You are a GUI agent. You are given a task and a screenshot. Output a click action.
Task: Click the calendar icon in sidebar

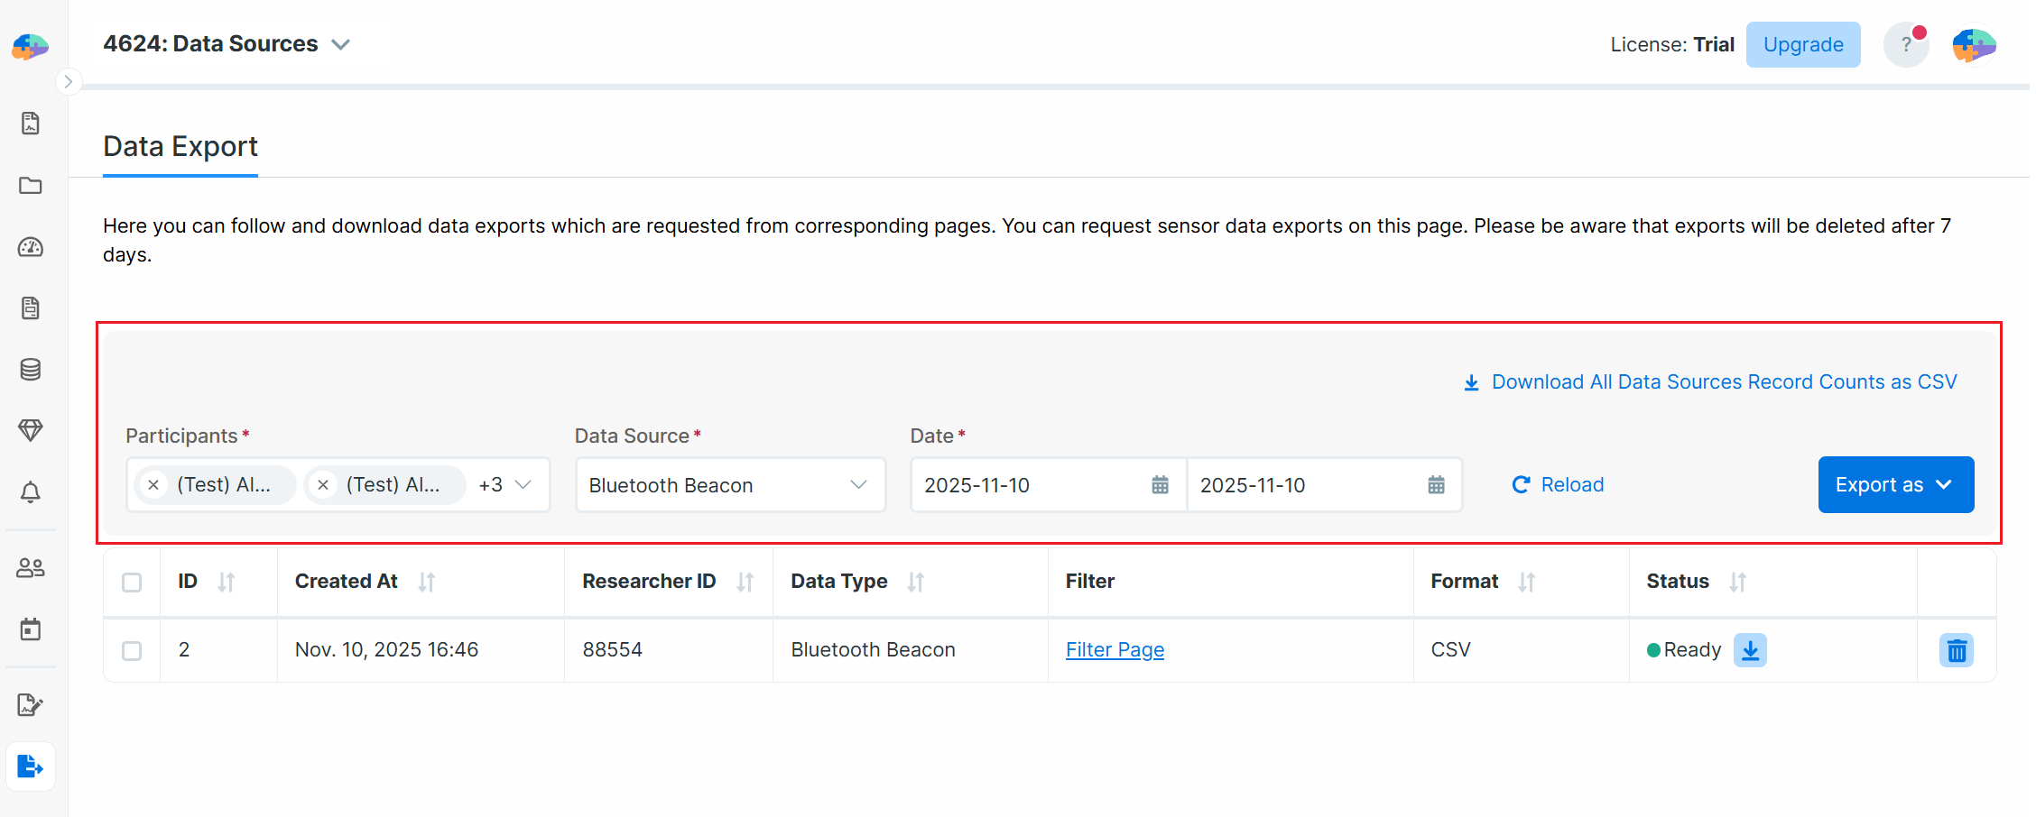point(31,629)
